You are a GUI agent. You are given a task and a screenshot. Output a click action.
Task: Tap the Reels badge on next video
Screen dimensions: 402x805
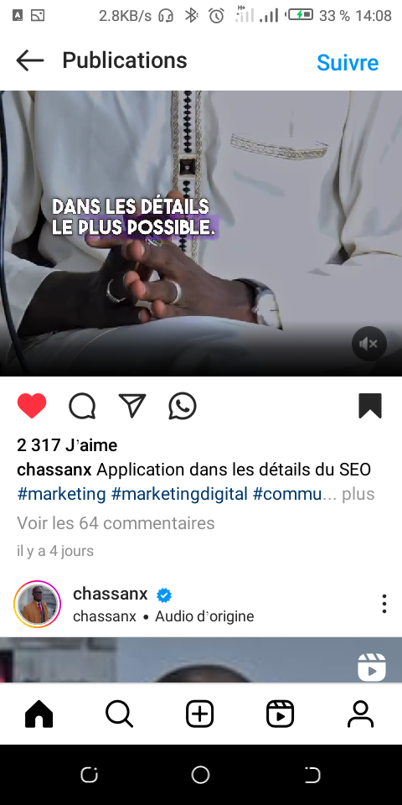[372, 667]
